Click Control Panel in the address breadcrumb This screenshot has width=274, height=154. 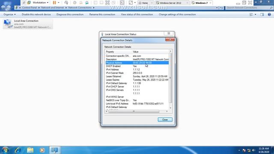pos(30,8)
